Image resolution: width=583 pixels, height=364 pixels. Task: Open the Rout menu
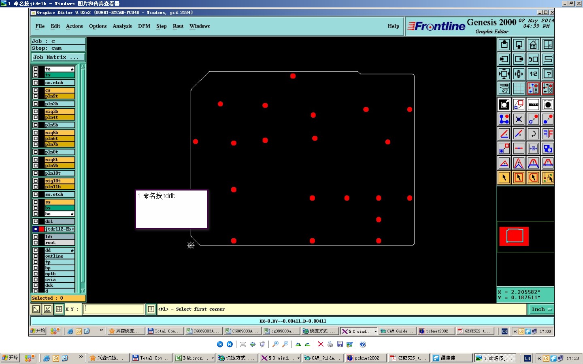point(178,26)
